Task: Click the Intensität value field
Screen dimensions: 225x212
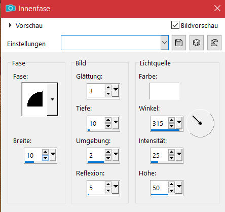Action: pos(159,155)
